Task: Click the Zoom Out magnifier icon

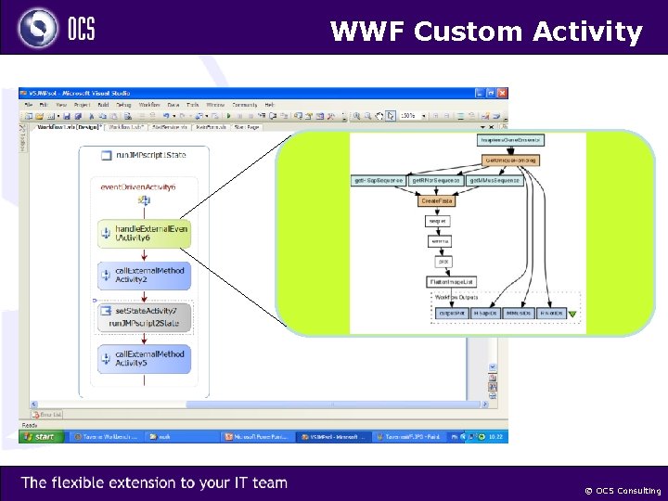Action: tap(367, 116)
